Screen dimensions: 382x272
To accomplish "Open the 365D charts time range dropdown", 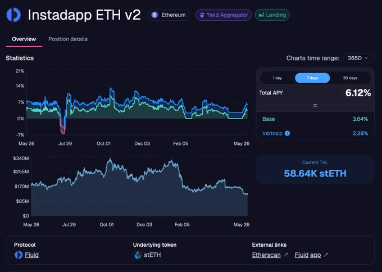I will pyautogui.click(x=358, y=58).
